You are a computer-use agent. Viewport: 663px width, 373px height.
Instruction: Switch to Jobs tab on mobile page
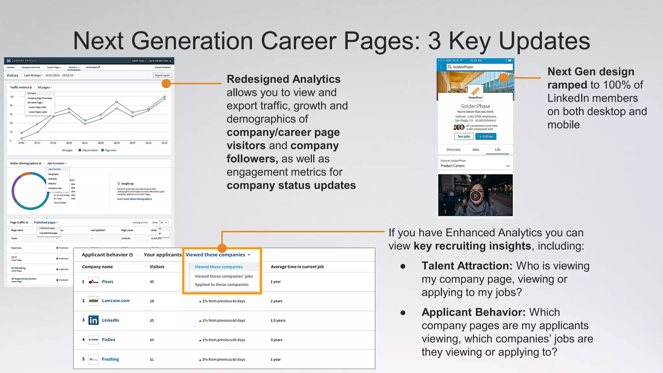click(476, 150)
